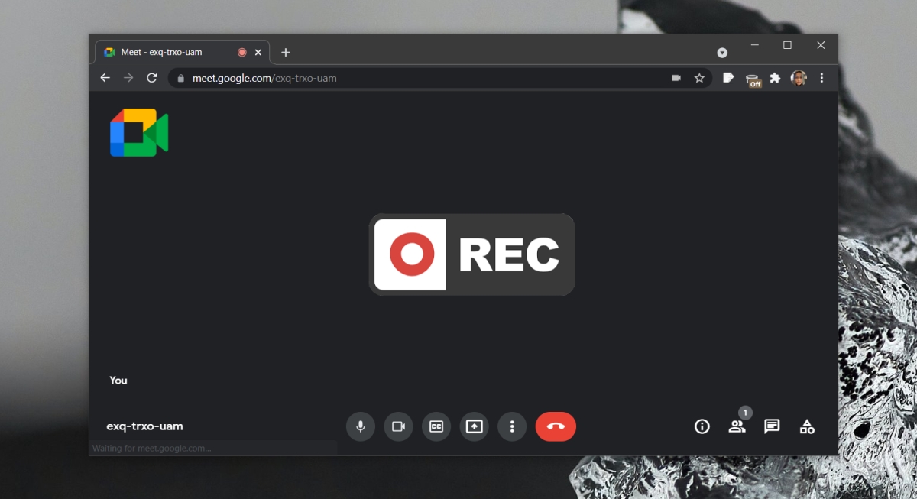Click the Present now screen-share icon
Image resolution: width=917 pixels, height=499 pixels.
coord(474,426)
